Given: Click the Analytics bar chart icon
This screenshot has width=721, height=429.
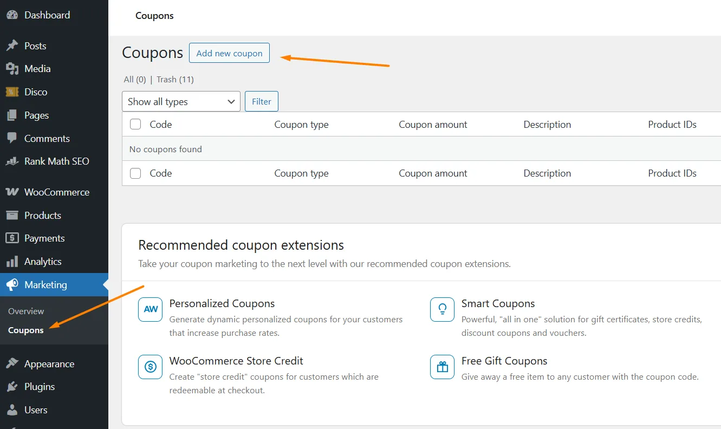Looking at the screenshot, I should coord(12,262).
